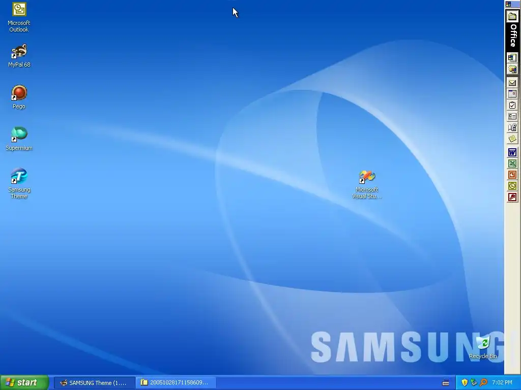Launch Microsoft PowerPoint from Office bar
The image size is (521, 390).
pos(512,175)
